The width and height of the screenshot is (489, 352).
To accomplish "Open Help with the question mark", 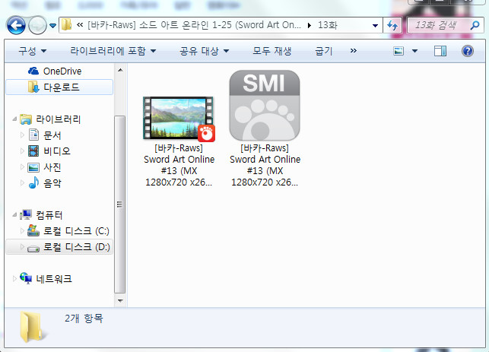I will point(468,51).
